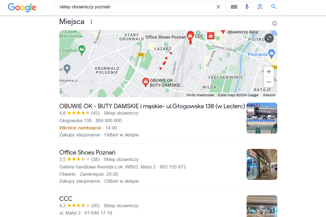
Task: Select the 'Wkrótce zamknięcie' status text
Action: tap(80, 128)
